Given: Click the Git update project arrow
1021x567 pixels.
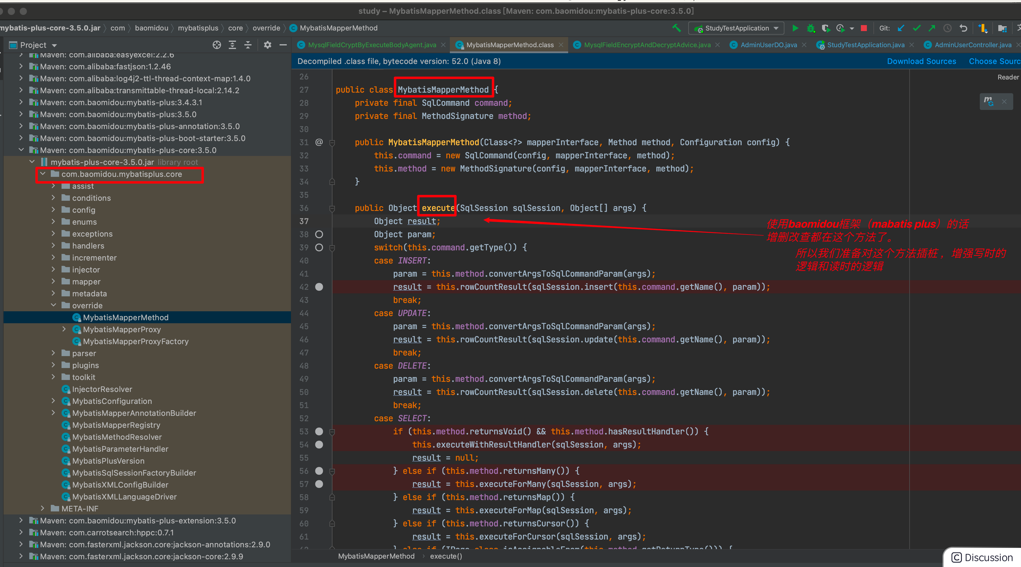Looking at the screenshot, I should point(901,28).
